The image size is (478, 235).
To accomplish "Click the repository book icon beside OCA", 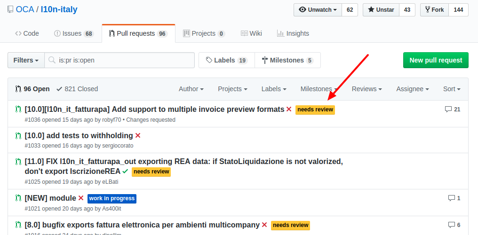I will (10, 10).
